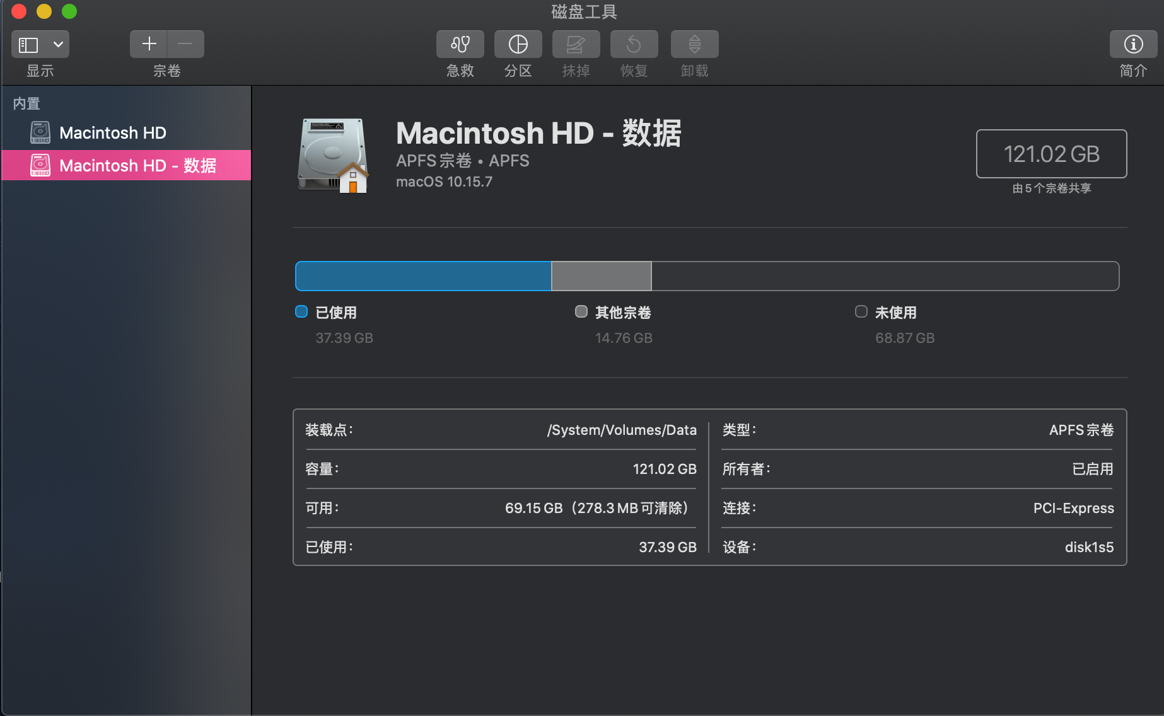Click the volume title Macintosh HD - 数据
This screenshot has height=716, width=1164.
click(x=538, y=134)
